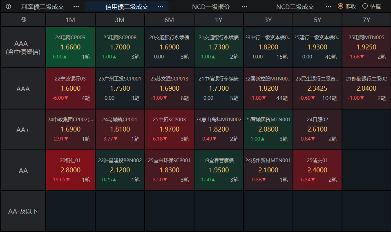This screenshot has height=232, width=391.
Task: Open the 25民生银行二级资 cell
Action: click(x=317, y=89)
